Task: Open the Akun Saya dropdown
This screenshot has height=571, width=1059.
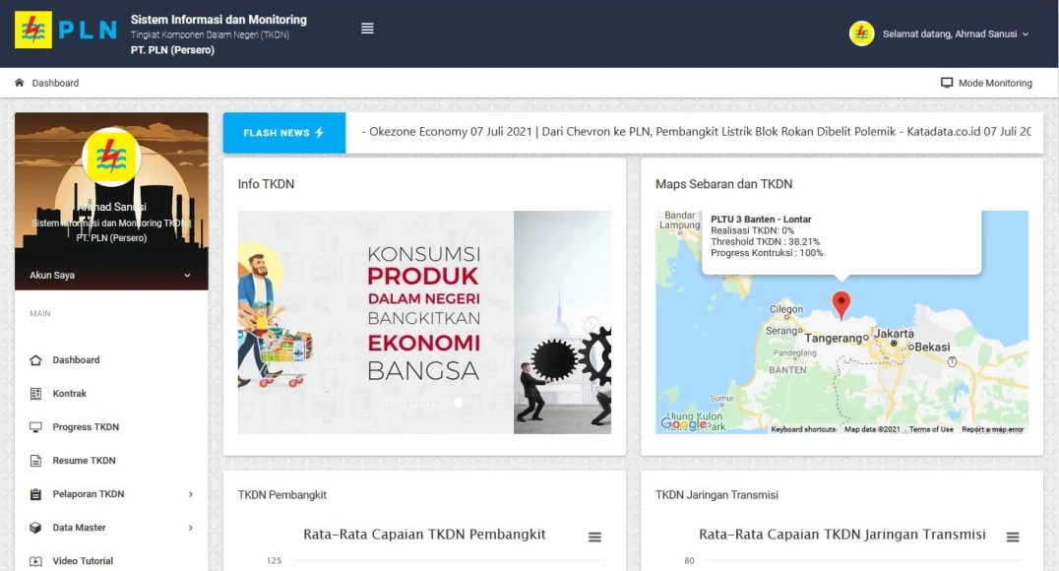Action: coord(111,275)
